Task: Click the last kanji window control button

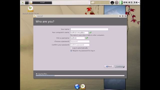Action: pos(125,16)
